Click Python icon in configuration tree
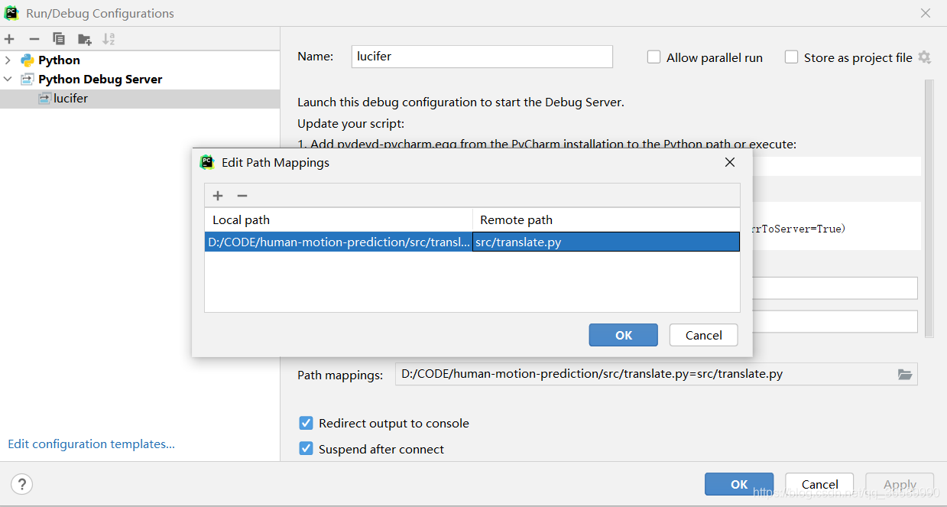The image size is (947, 507). tap(28, 60)
